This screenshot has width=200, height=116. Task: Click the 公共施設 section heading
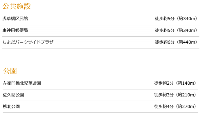click(x=17, y=6)
